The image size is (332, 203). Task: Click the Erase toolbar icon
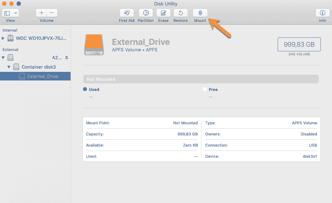click(163, 13)
